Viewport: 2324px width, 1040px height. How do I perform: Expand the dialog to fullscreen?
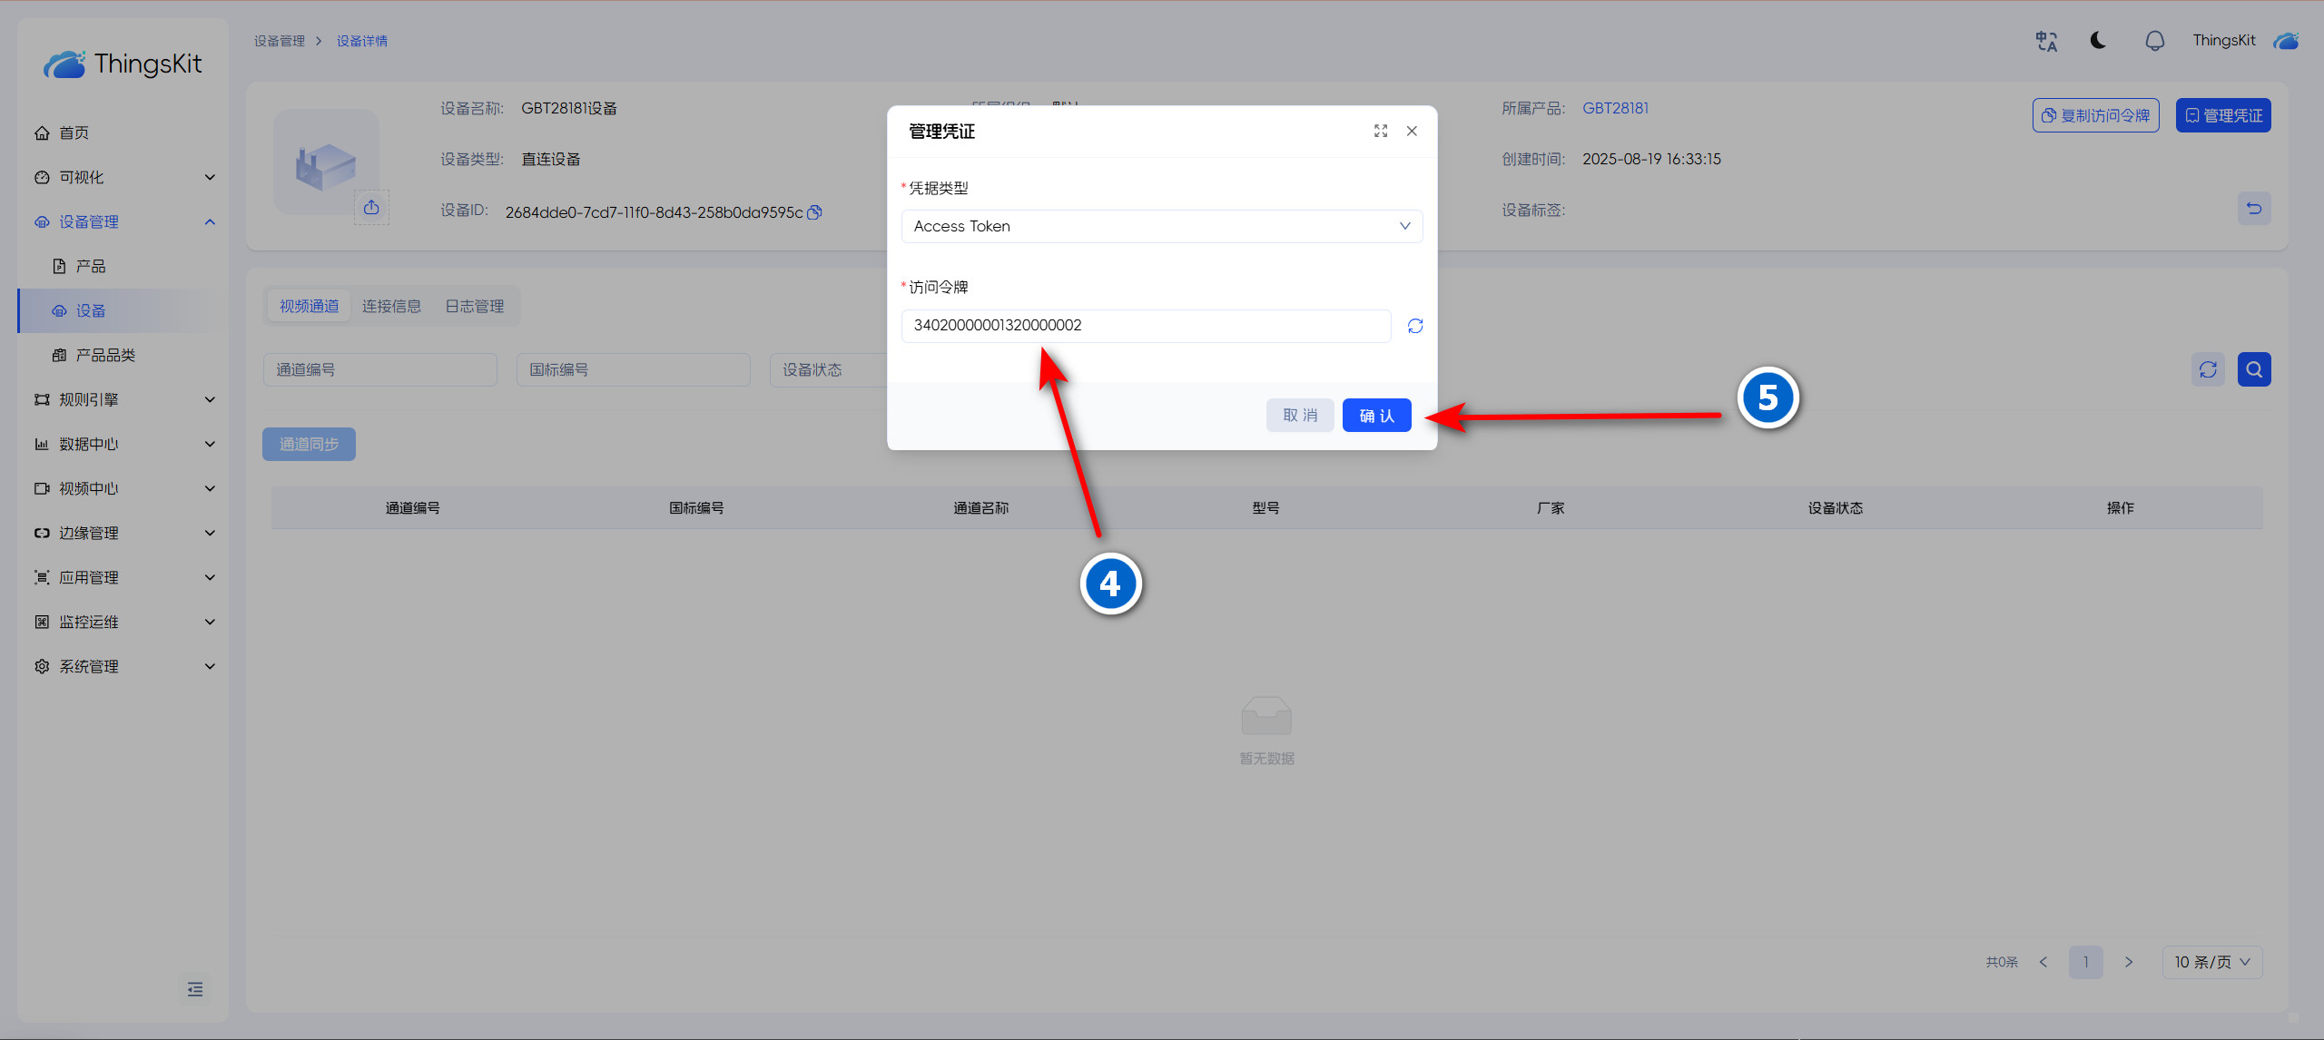[1380, 131]
